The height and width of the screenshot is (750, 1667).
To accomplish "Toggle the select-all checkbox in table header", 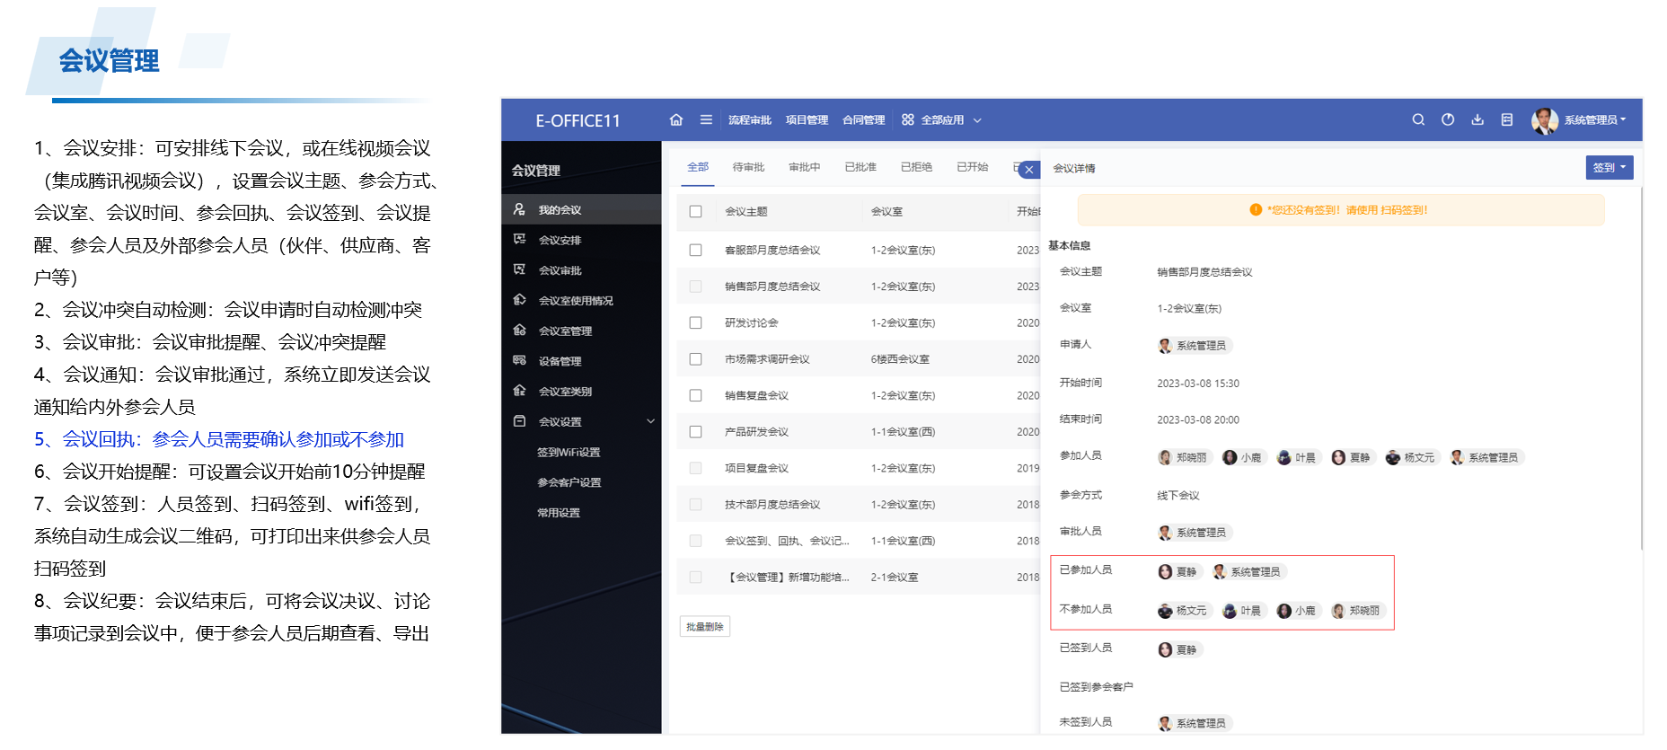I will point(695,211).
